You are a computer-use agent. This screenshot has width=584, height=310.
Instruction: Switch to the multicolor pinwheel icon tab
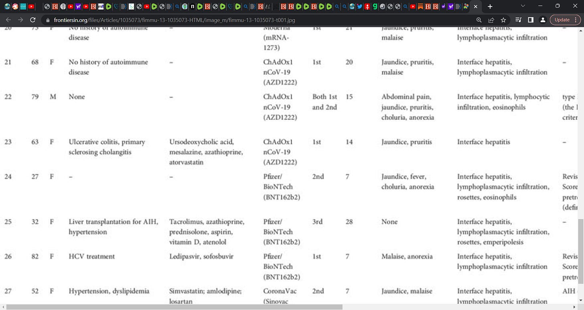coord(466,6)
